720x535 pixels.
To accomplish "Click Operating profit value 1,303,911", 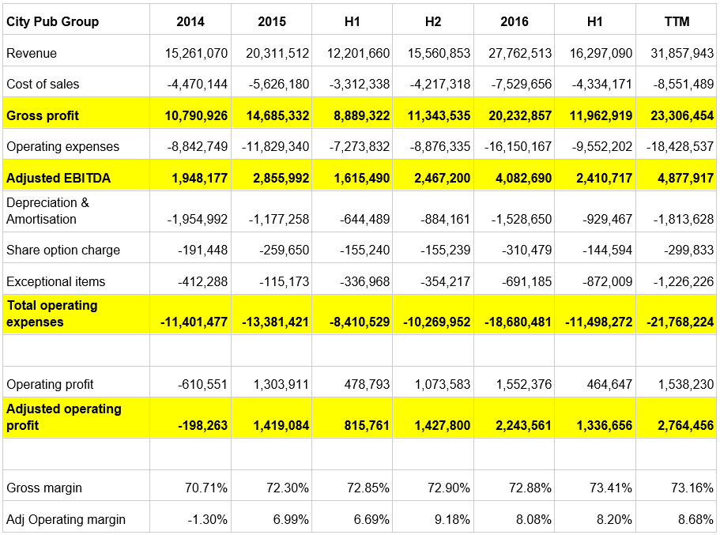I will coord(281,384).
